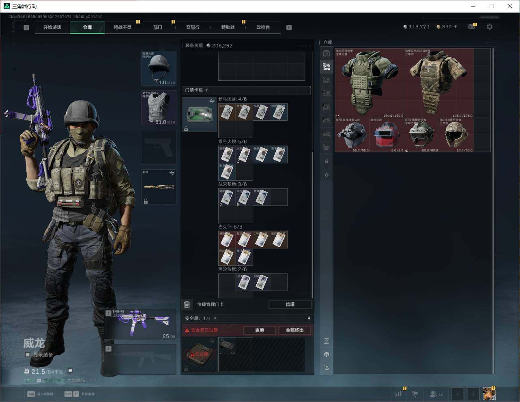Screen dimensions: 520x402
Task: Select the 泰坦防弹装甲 armor in warehouse
Action: (x=370, y=83)
